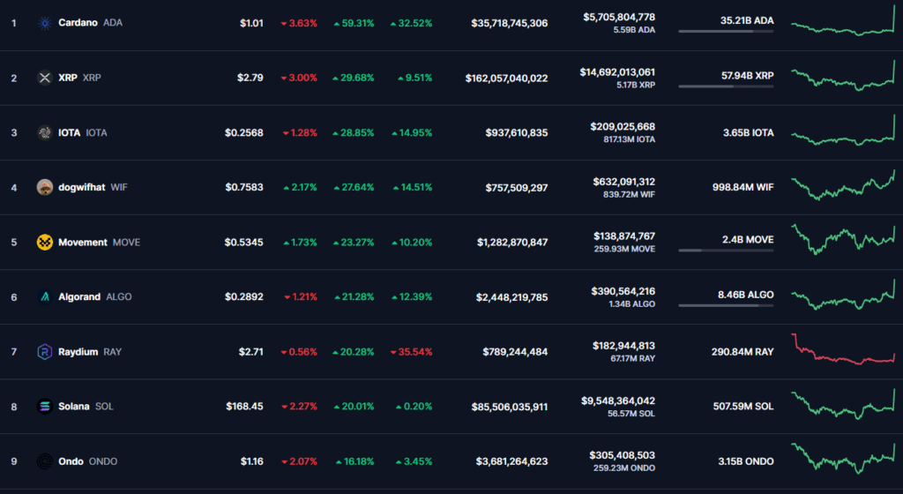The image size is (903, 494).
Task: View dogwifhat 7-day sparkline chart
Action: coord(843,185)
